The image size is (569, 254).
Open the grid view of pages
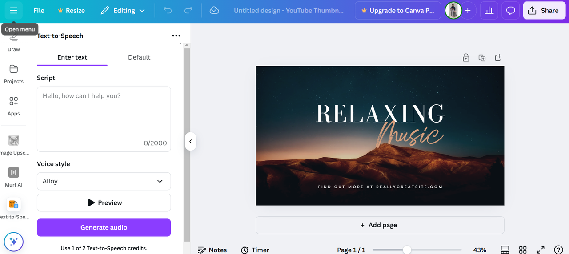pyautogui.click(x=523, y=250)
